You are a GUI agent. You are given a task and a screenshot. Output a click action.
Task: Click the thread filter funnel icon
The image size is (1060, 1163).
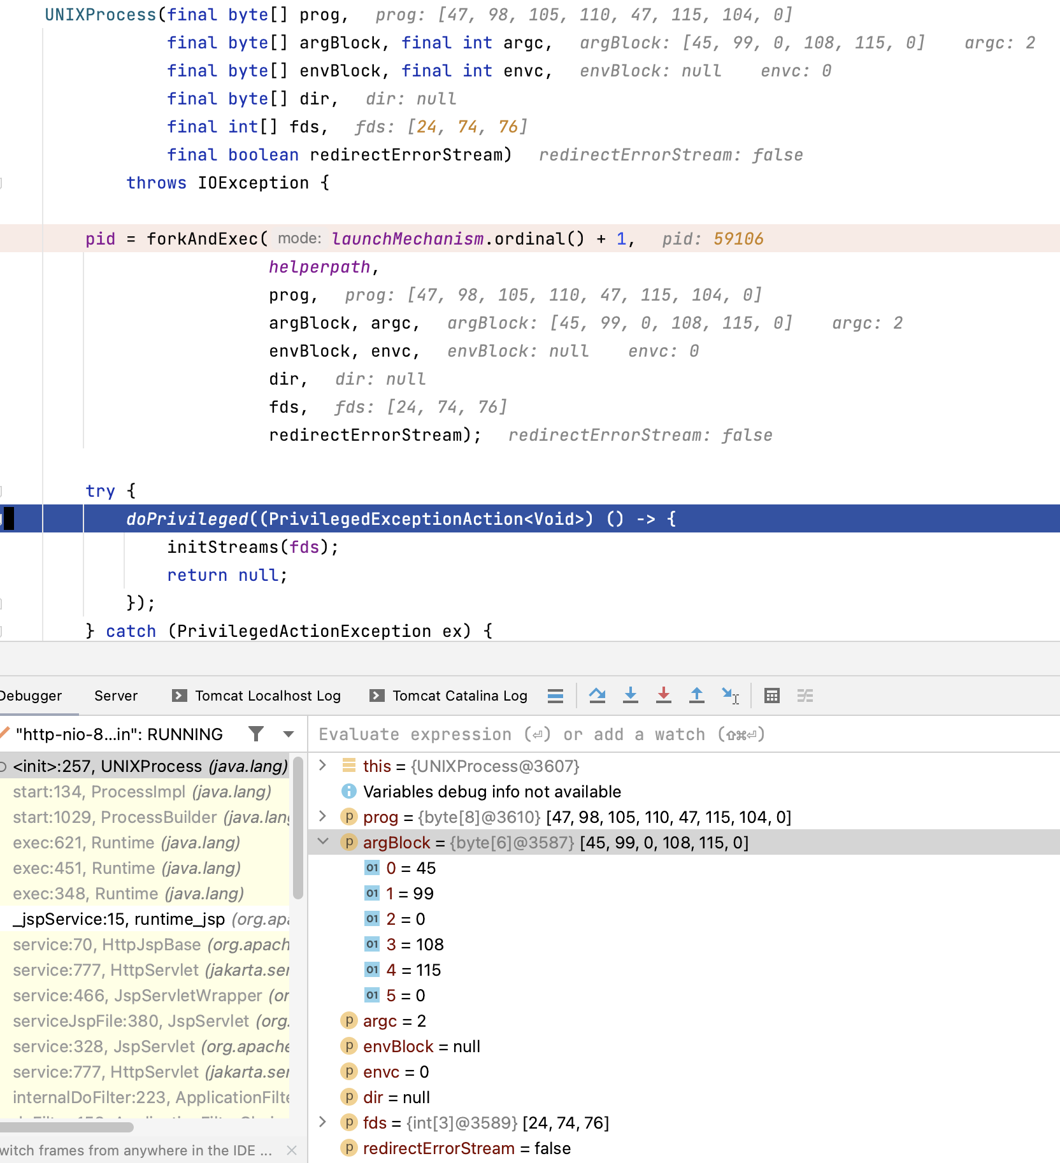click(256, 734)
